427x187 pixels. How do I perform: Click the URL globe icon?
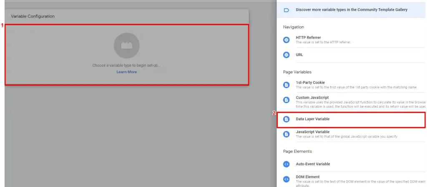tap(286, 55)
